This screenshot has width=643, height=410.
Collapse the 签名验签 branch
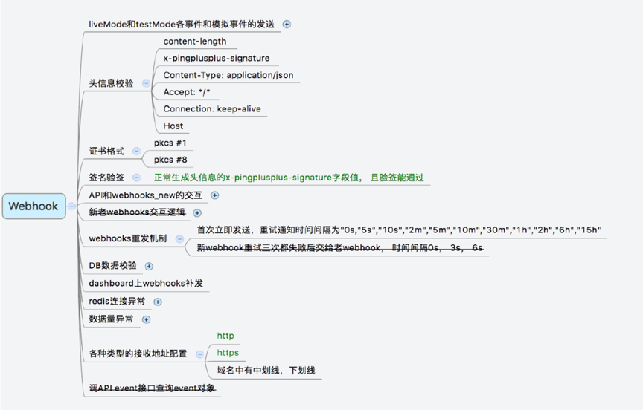(x=136, y=178)
